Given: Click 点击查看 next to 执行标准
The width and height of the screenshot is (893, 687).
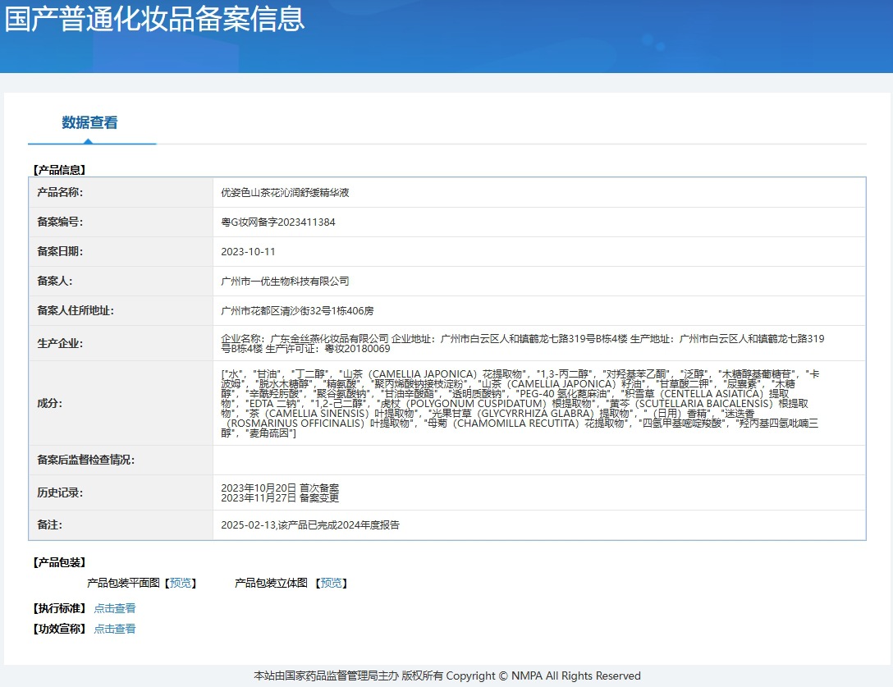Looking at the screenshot, I should pos(115,608).
